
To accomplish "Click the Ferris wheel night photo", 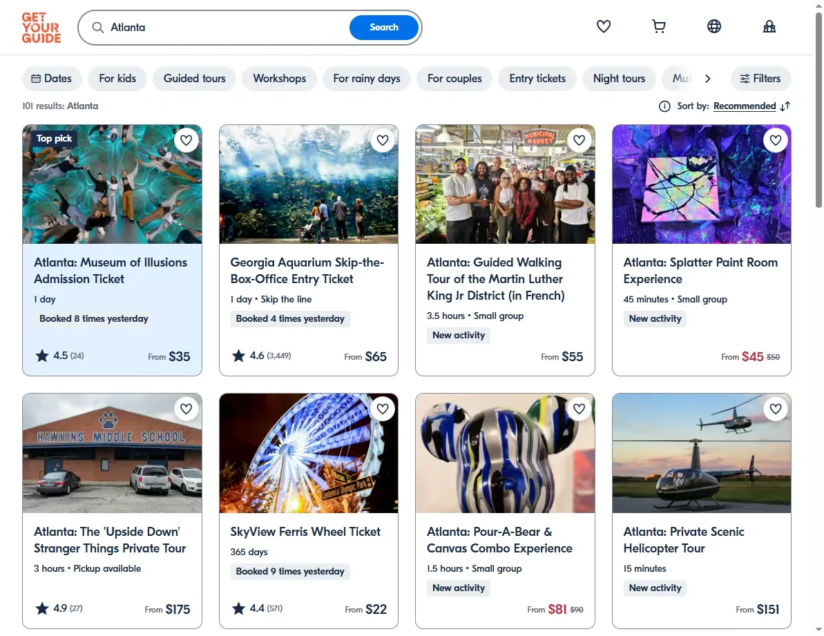I will (x=309, y=453).
